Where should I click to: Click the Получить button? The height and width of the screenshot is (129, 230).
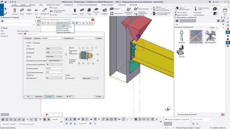coord(59,96)
